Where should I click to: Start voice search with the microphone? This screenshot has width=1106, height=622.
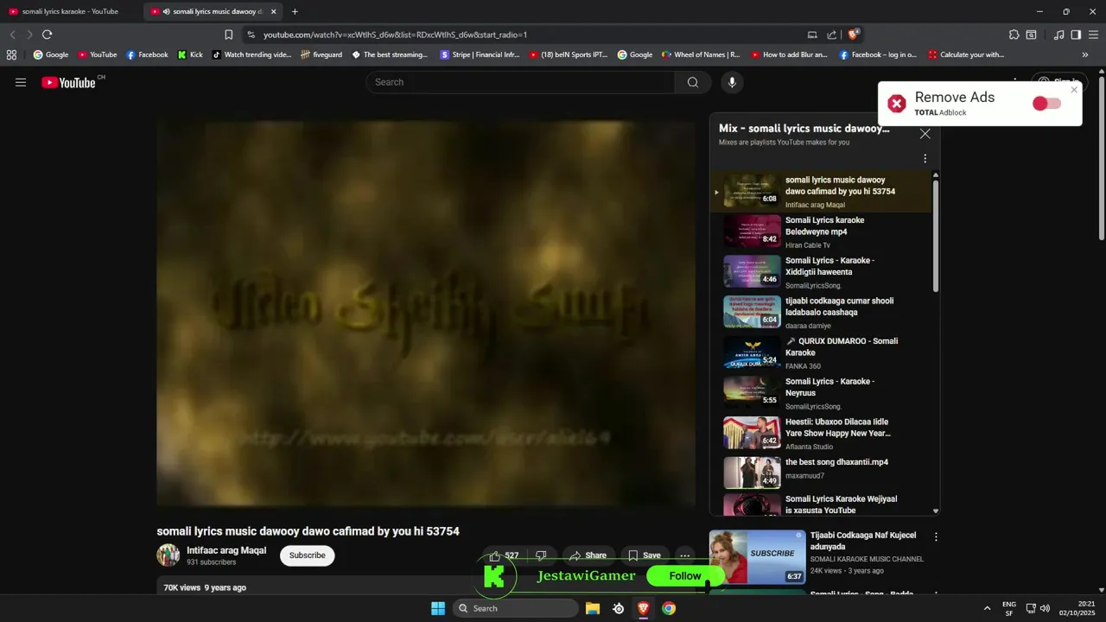[732, 82]
